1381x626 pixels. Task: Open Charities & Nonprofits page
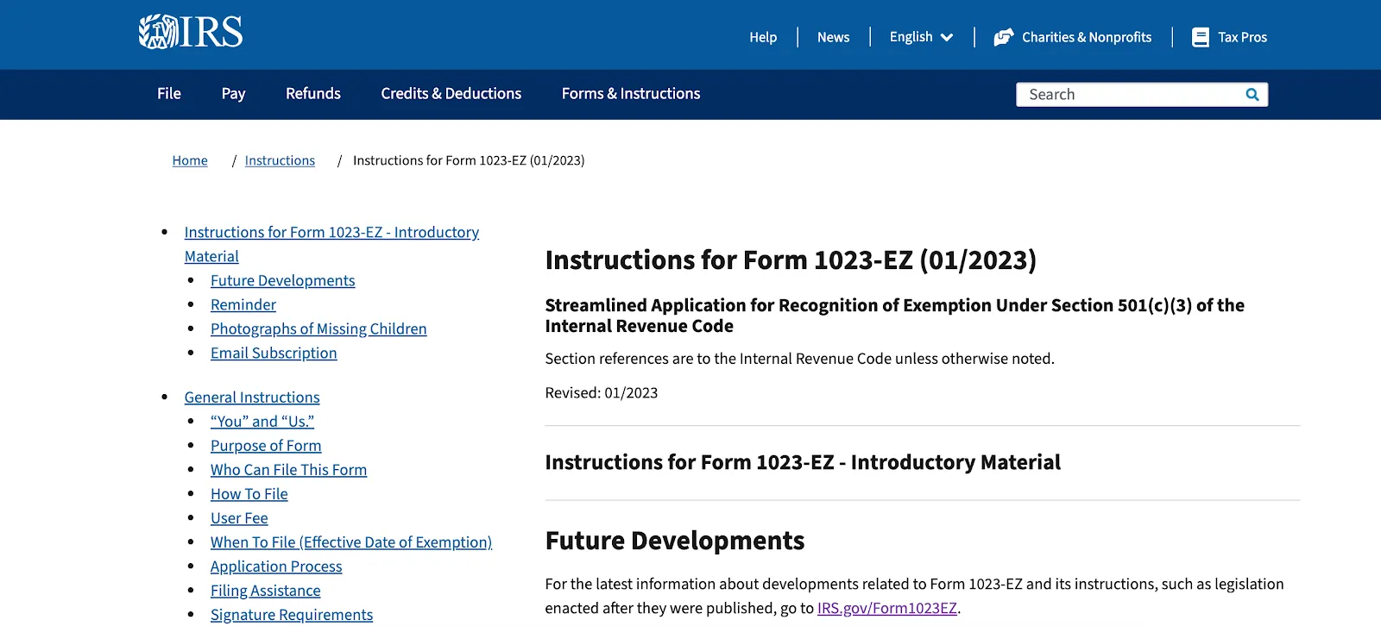coord(1087,37)
